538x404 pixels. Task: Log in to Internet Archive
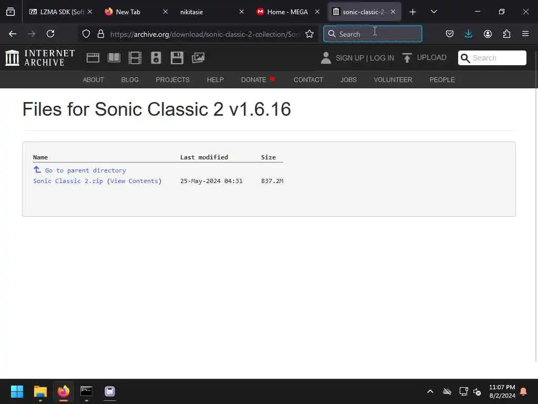coord(382,58)
